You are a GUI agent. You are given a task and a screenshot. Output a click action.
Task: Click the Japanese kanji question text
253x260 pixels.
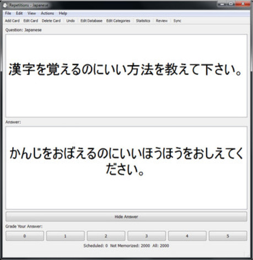coord(125,70)
